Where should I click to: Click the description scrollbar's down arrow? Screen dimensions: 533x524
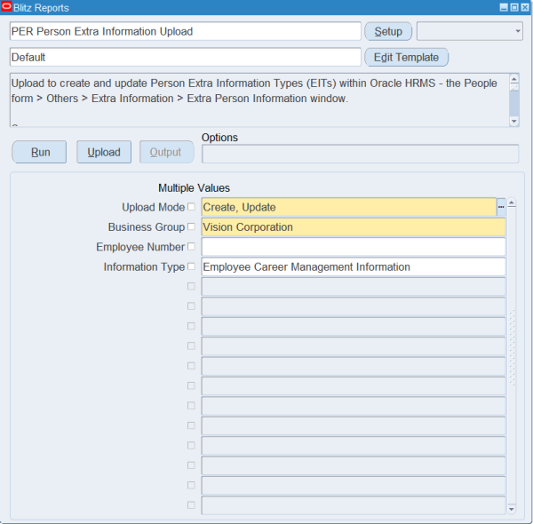(514, 121)
